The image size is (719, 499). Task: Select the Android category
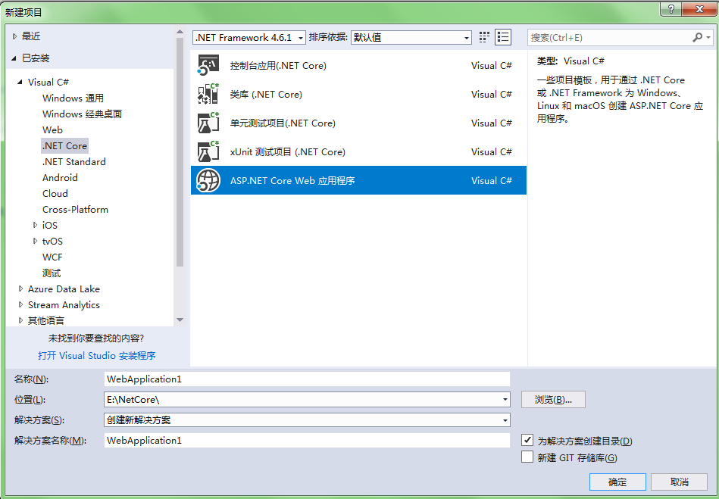[60, 178]
